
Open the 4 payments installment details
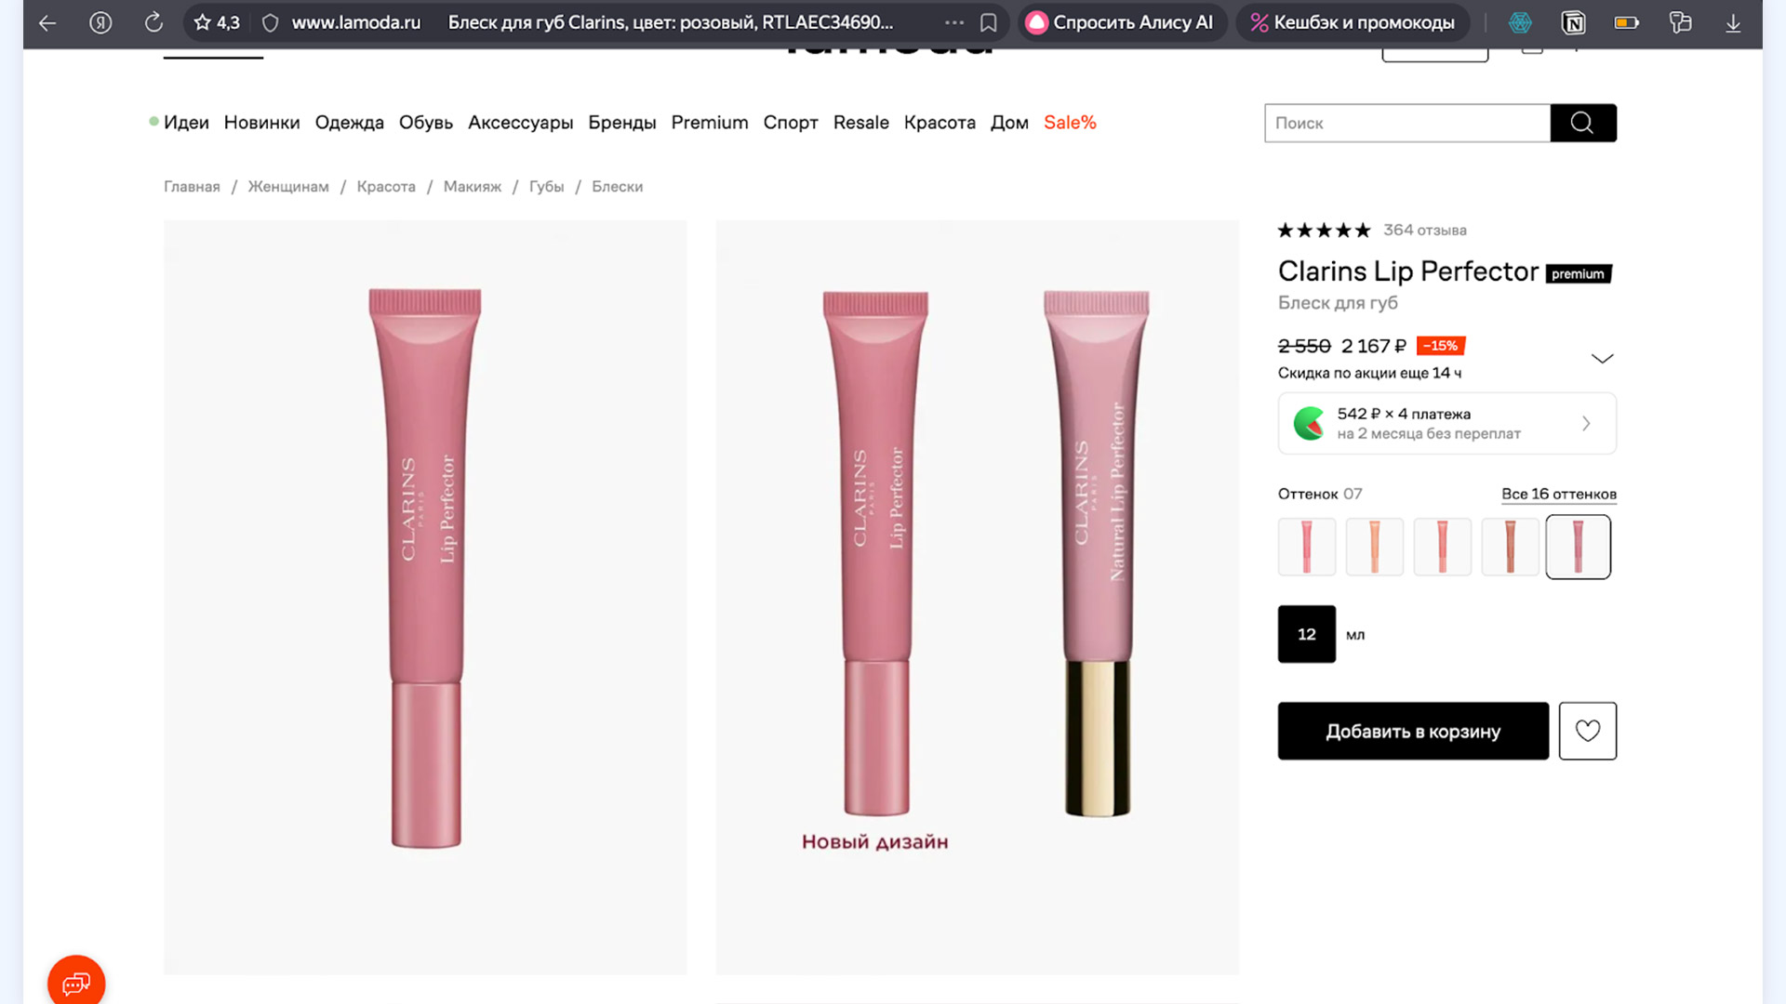tap(1446, 424)
